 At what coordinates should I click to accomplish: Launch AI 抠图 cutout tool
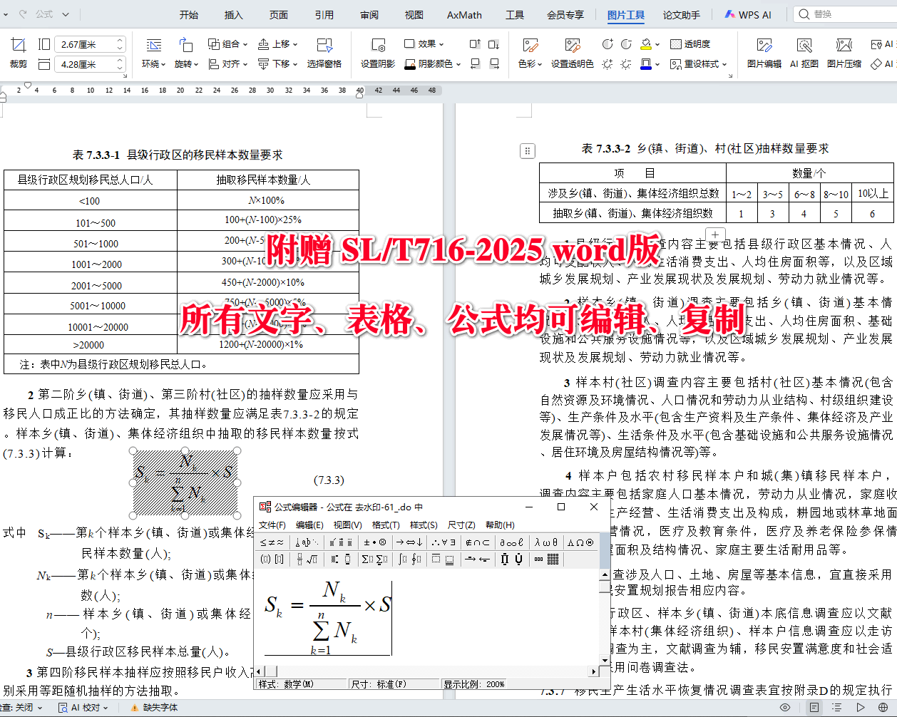click(805, 54)
